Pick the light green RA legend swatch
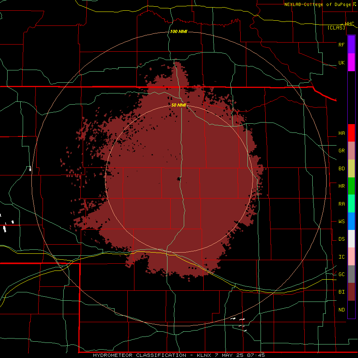Image resolution: width=358 pixels, height=358 pixels. [351, 204]
